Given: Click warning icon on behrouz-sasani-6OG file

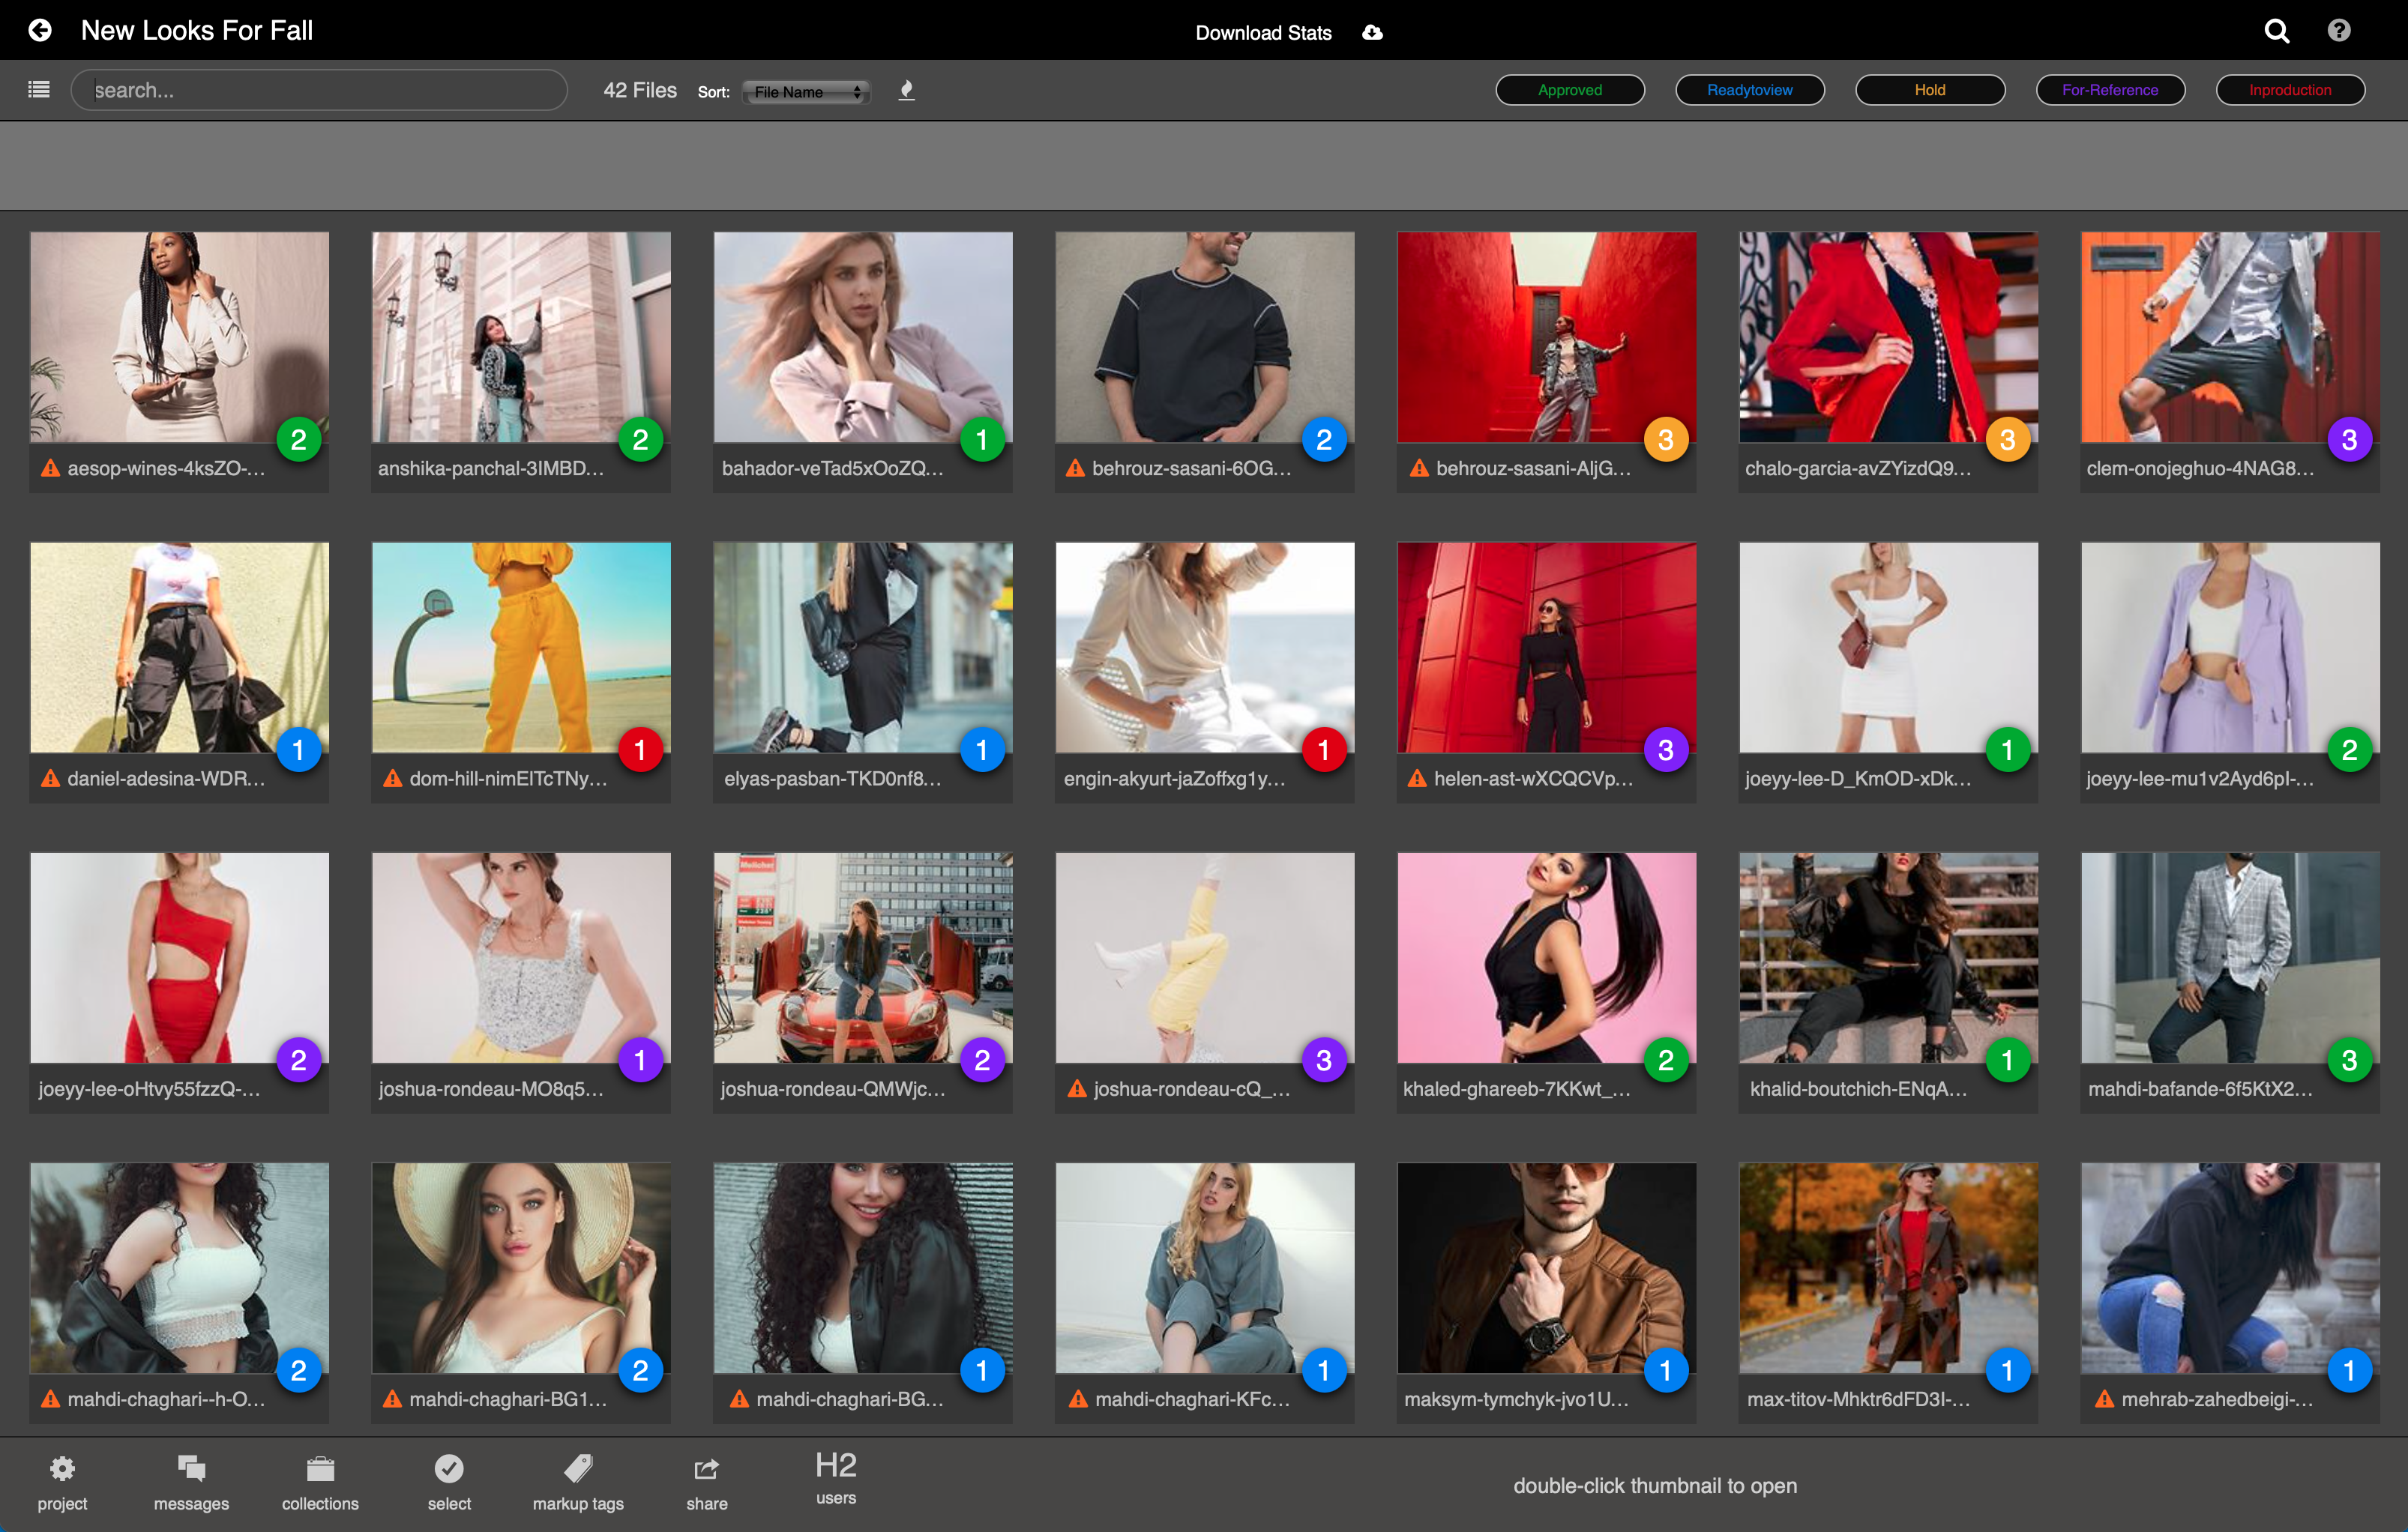Looking at the screenshot, I should pos(1075,467).
